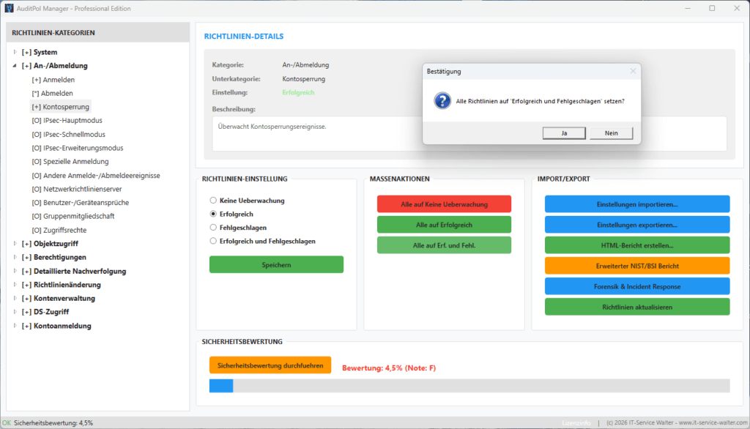The image size is (750, 429).
Task: Expand the Kontenverwaltung tree arrow
Action: click(x=15, y=298)
